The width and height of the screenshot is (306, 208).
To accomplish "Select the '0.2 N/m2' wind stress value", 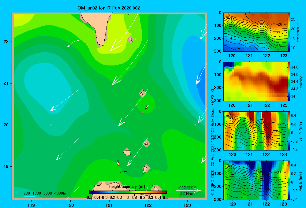I will [x=187, y=193].
